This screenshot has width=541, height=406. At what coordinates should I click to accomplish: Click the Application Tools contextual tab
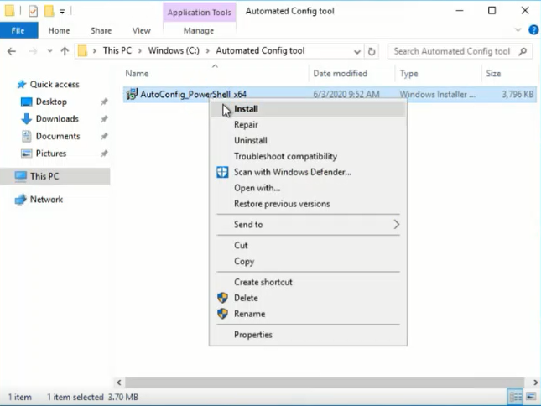(200, 13)
